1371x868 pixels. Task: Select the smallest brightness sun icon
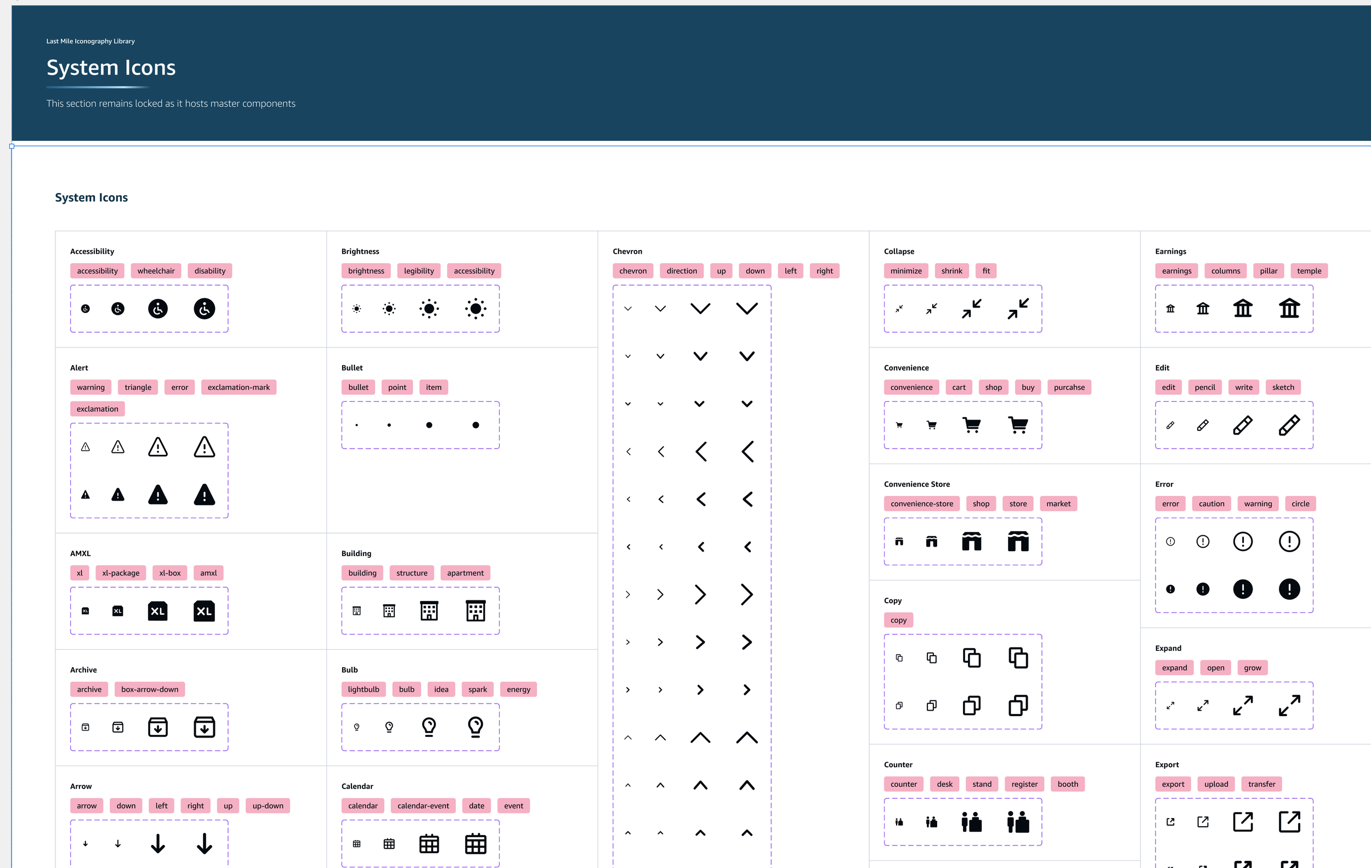356,309
